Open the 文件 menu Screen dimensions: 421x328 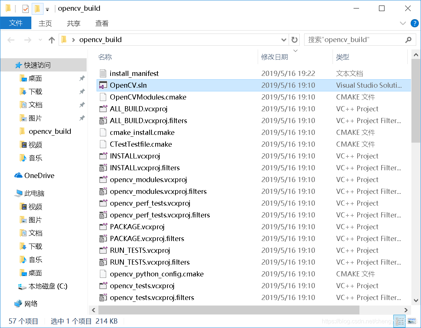[x=16, y=23]
